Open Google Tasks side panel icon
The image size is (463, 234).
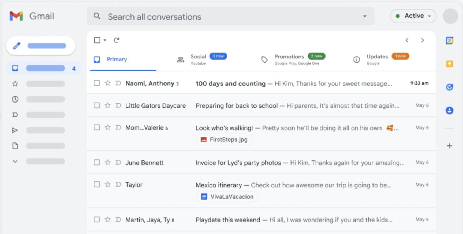[449, 87]
